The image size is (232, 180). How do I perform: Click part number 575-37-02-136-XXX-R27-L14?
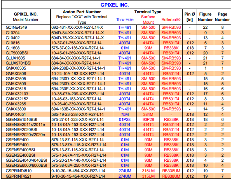78,48
